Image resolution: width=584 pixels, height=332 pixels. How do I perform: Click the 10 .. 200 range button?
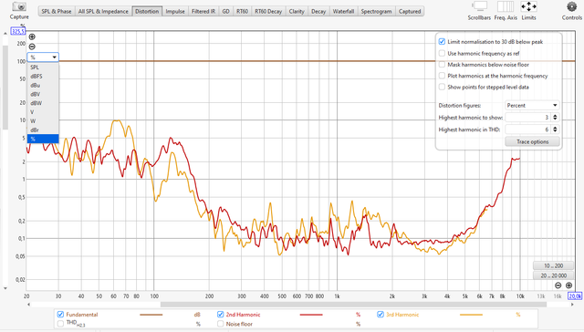(x=554, y=265)
